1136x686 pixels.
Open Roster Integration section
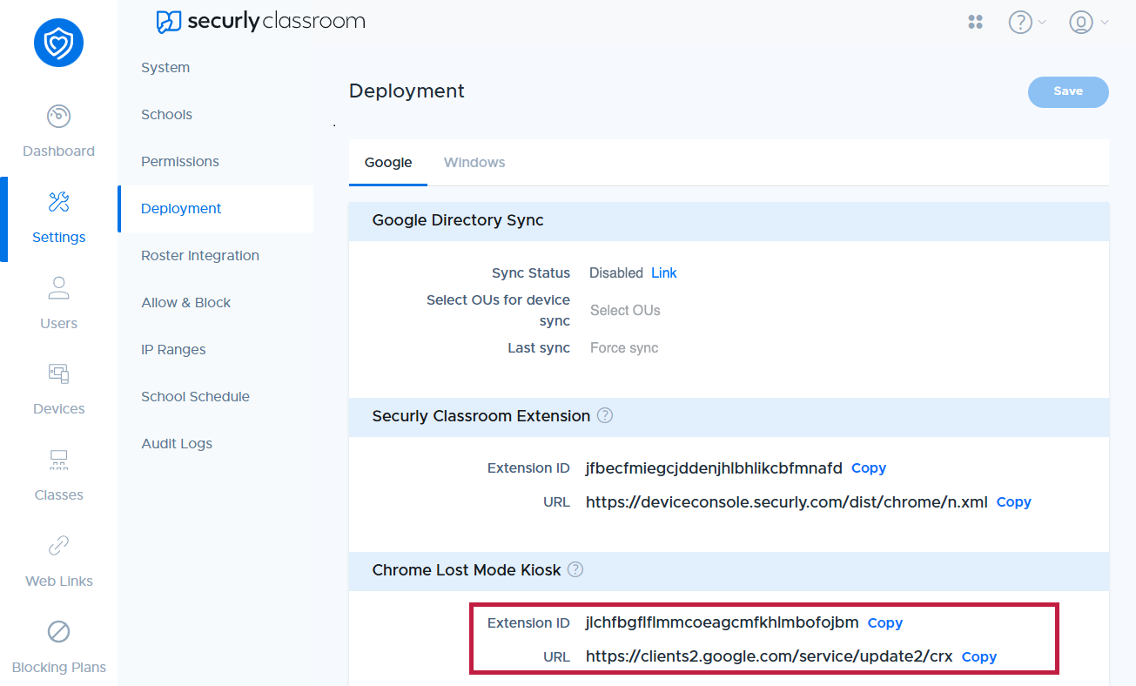(x=200, y=256)
